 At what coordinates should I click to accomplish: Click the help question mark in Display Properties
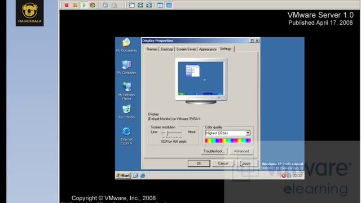[252, 41]
